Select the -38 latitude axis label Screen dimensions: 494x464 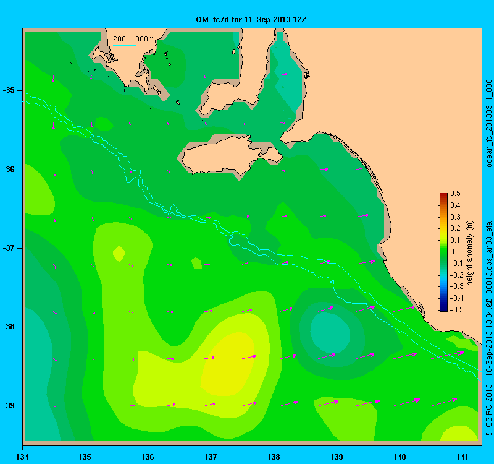click(9, 327)
